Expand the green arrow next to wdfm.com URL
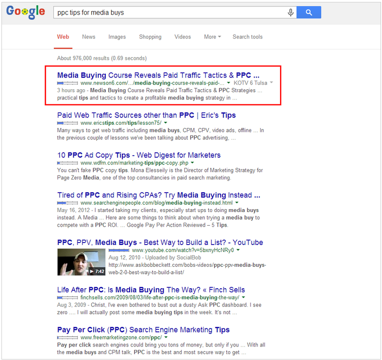The width and height of the screenshot is (382, 360). tap(193, 163)
